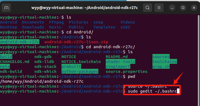Click the 'source.properties' file name
The image size is (200, 106).
pyautogui.click(x=127, y=71)
